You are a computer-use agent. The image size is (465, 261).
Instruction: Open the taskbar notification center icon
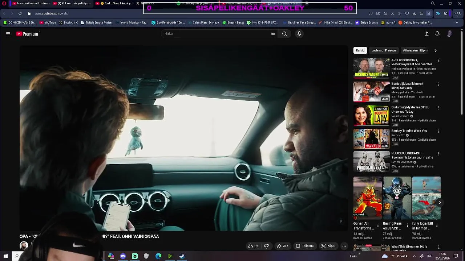(456, 256)
